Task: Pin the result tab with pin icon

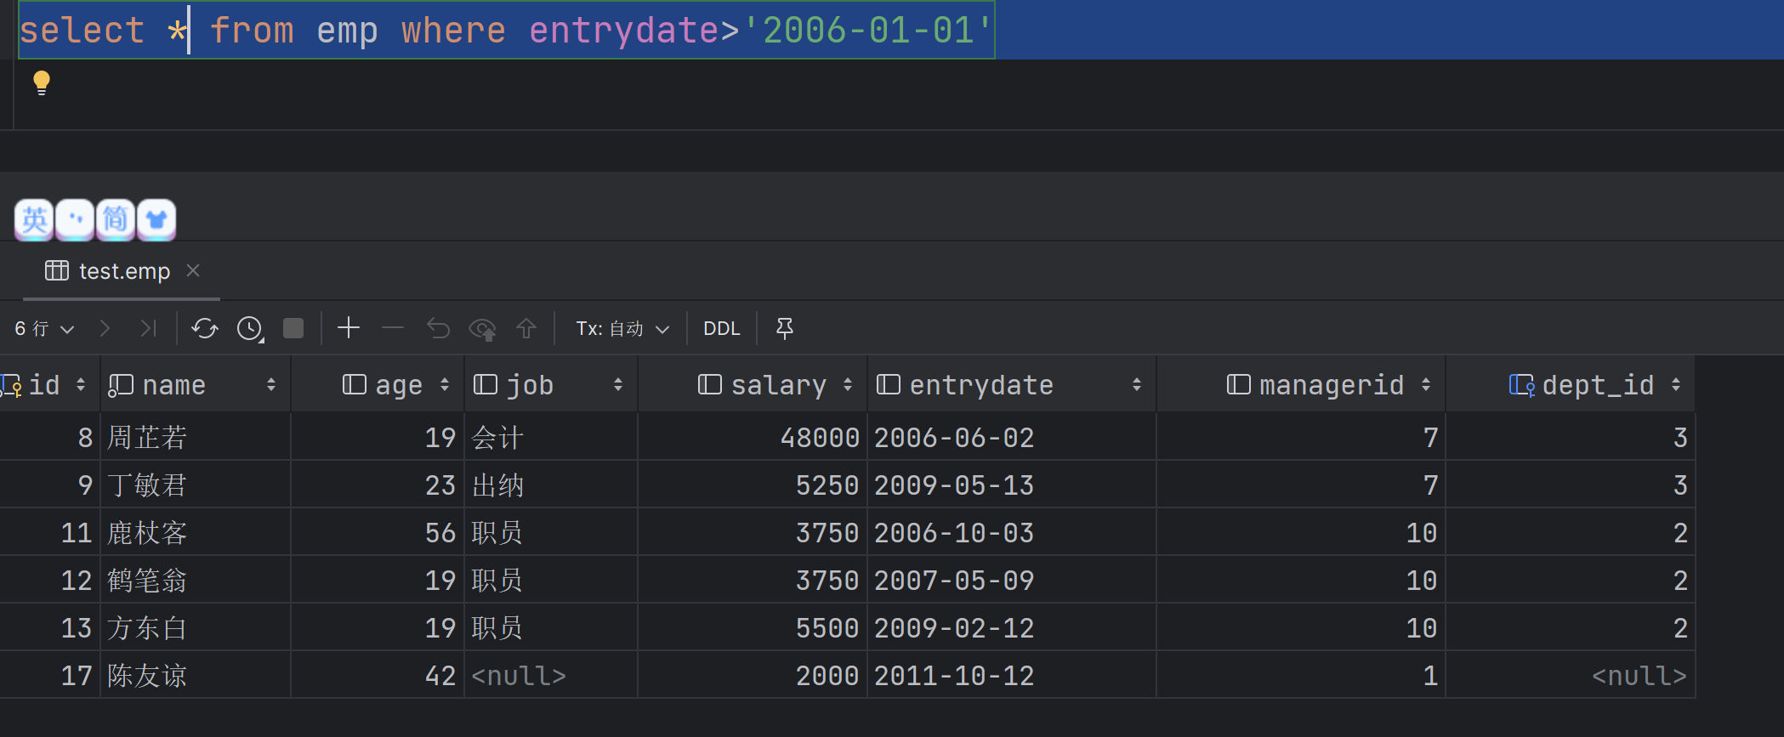Action: tap(785, 328)
